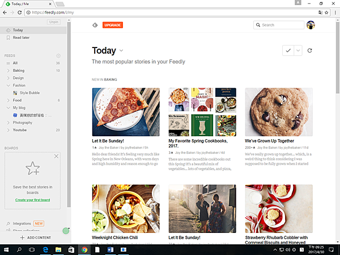340x255 pixels.
Task: Open the strawberry rhubarb cobbler thumbnail
Action: coord(279,209)
